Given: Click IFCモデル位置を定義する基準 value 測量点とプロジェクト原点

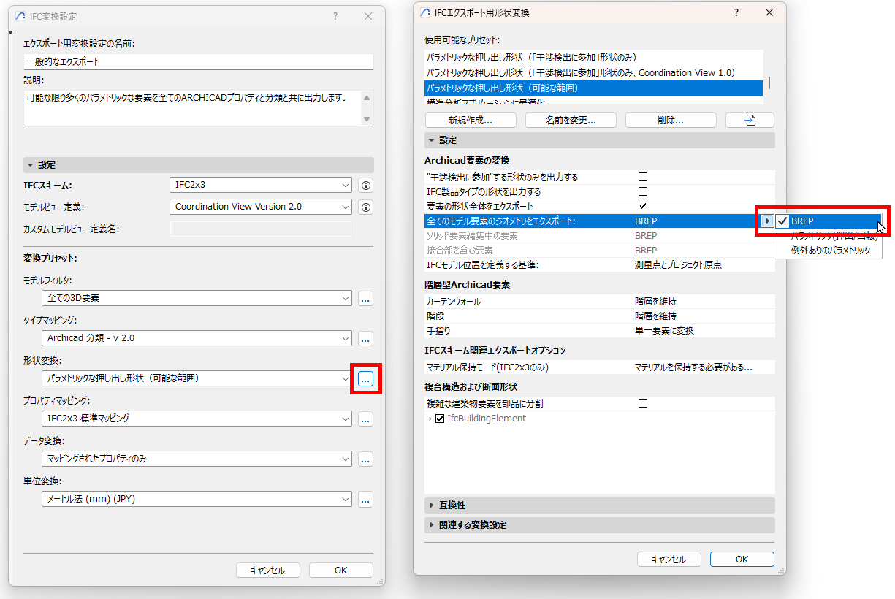Looking at the screenshot, I should (678, 264).
